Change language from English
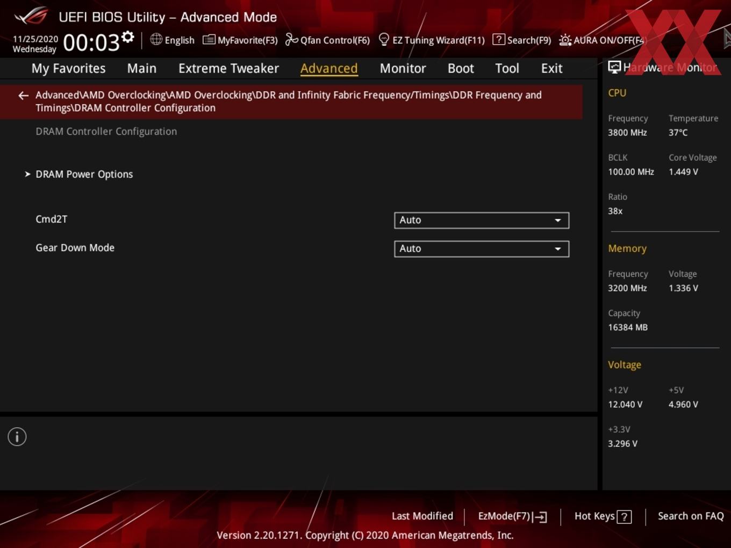The image size is (731, 548). click(173, 40)
